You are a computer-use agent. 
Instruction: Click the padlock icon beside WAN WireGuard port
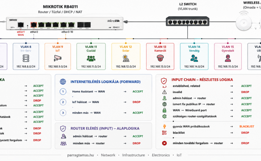click(165, 110)
